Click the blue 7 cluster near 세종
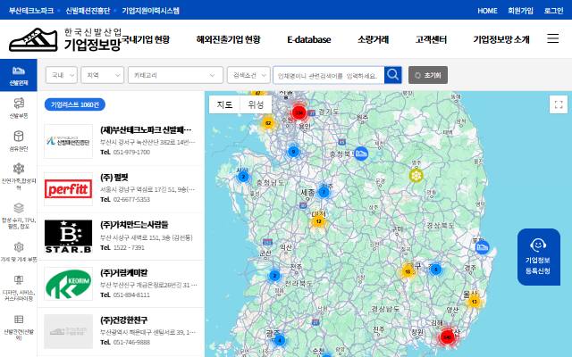This screenshot has width=572, height=357. click(324, 192)
